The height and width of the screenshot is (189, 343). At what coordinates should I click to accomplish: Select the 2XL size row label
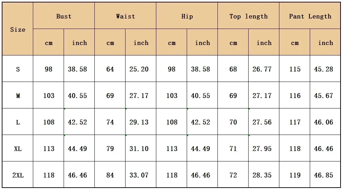coord(18,175)
